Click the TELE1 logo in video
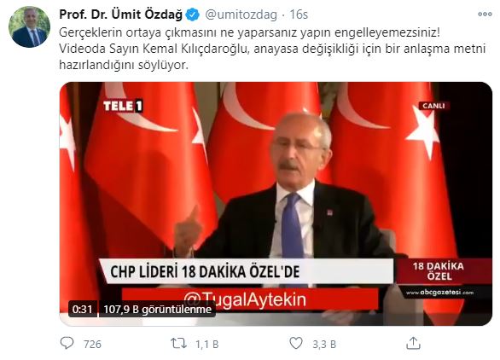Image resolution: width=500 pixels, height=360 pixels. 123,106
